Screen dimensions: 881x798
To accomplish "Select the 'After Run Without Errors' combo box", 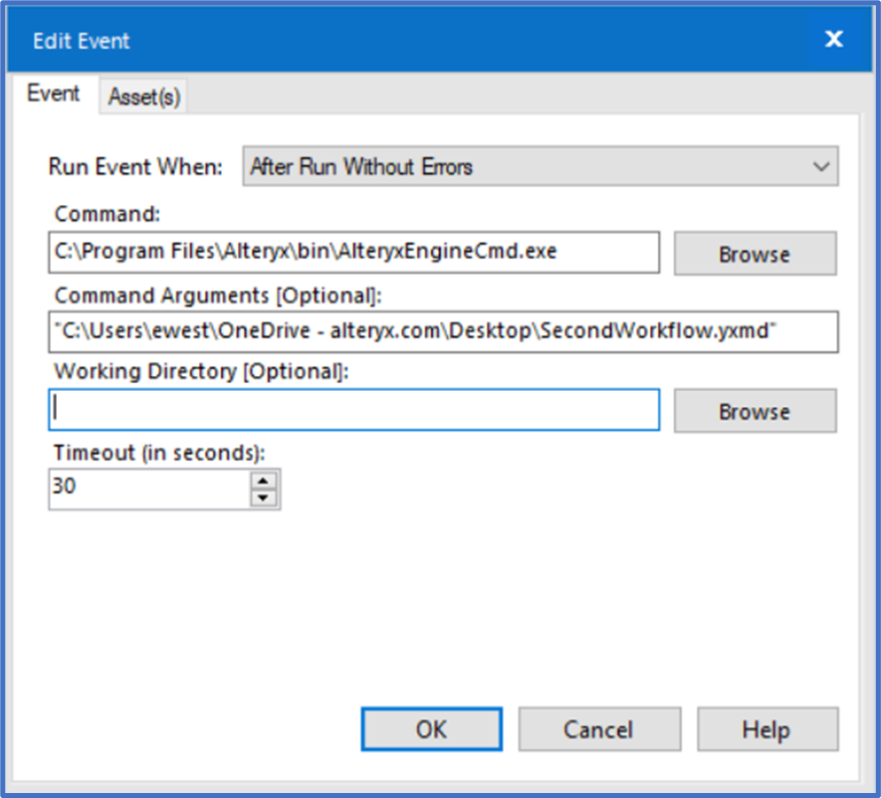I will pos(538,166).
